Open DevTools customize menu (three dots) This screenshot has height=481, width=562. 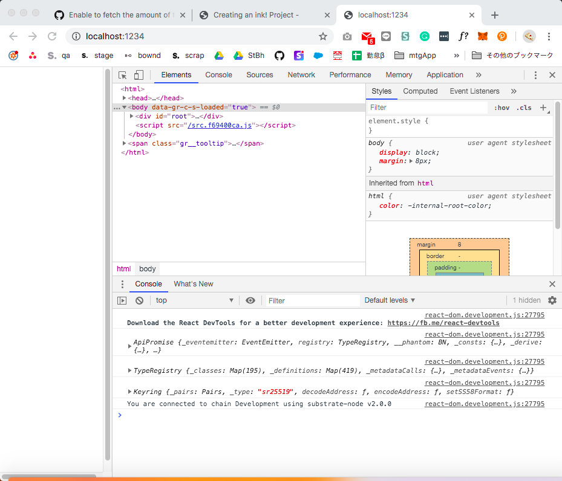tap(535, 75)
